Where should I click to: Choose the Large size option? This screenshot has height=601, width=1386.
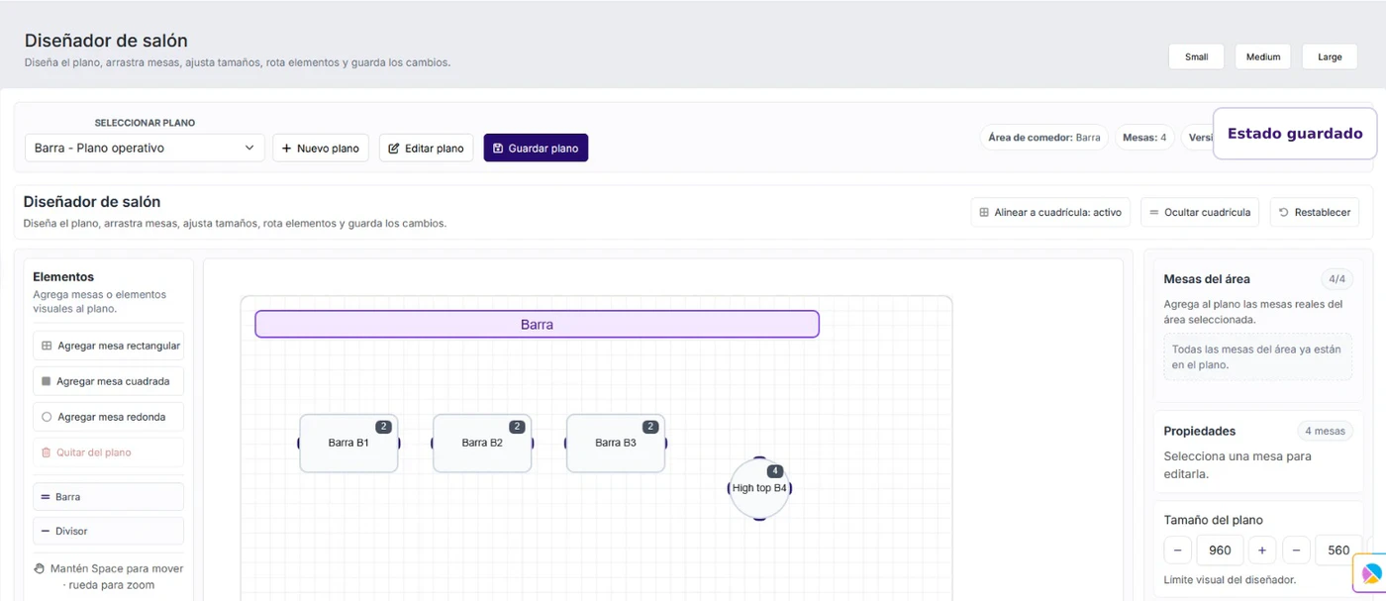(x=1330, y=56)
